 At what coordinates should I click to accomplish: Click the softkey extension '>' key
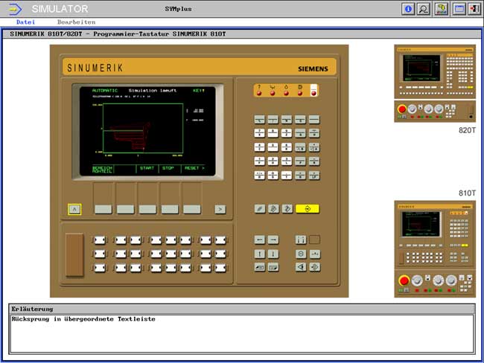tap(220, 210)
